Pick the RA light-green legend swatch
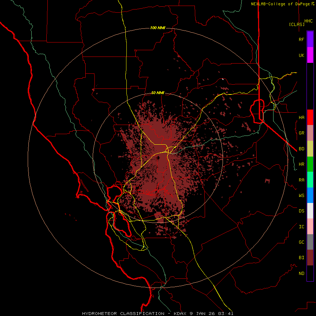Viewport: 316px width, 316px height. (x=310, y=180)
